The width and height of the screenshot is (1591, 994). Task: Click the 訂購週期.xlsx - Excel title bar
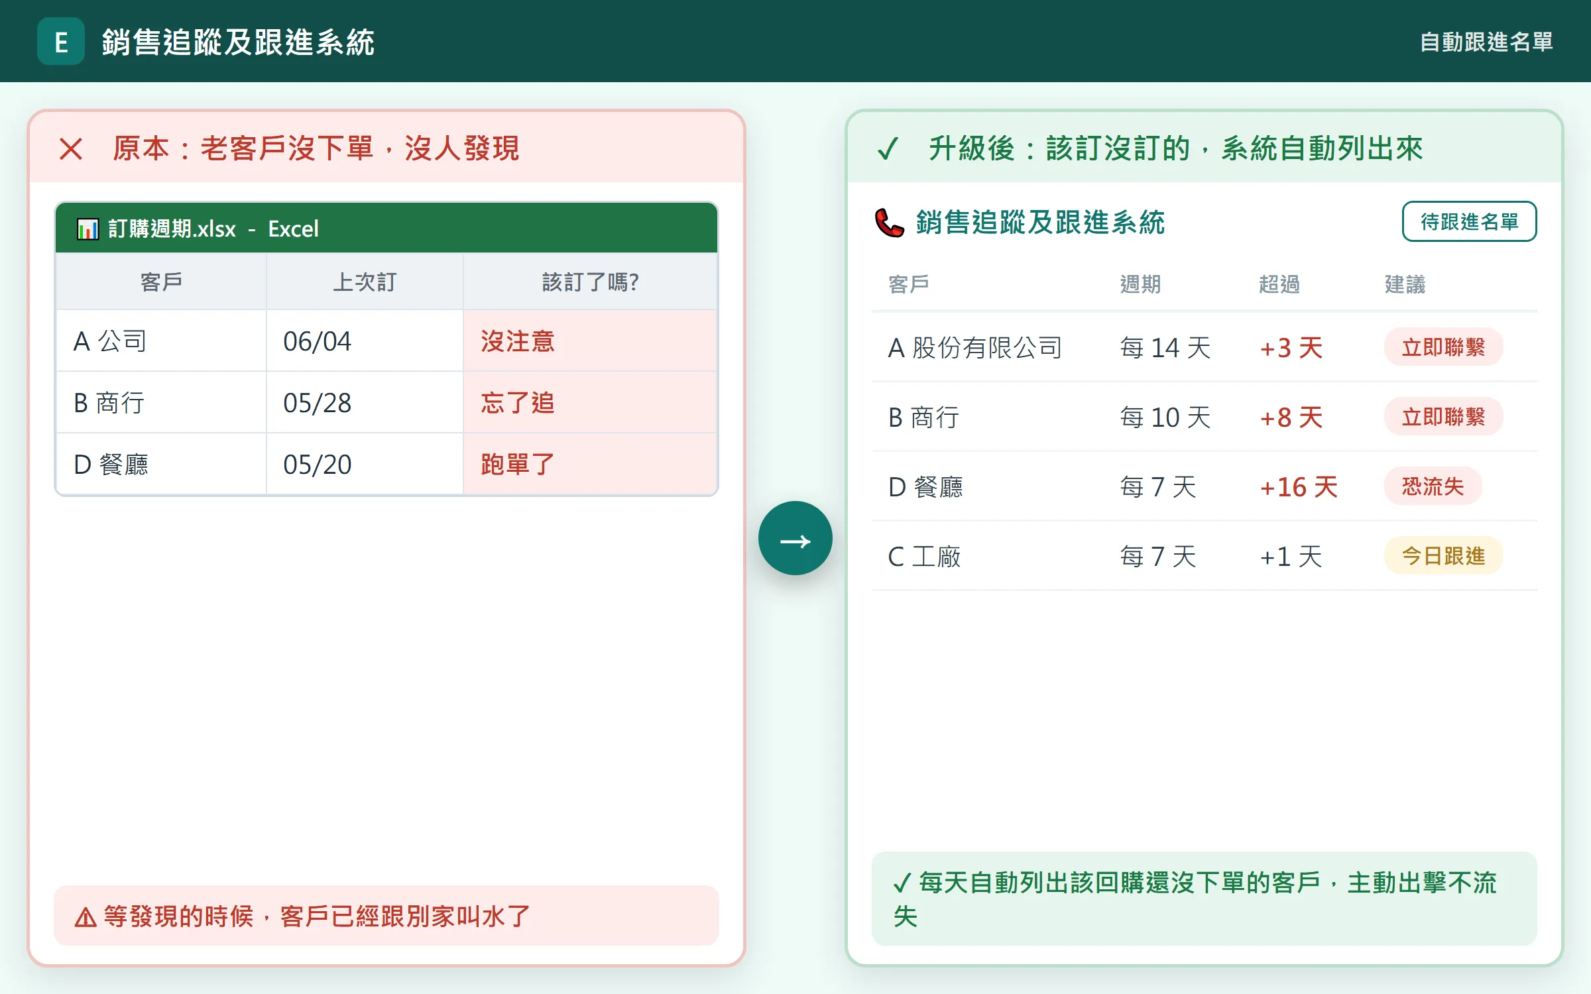[386, 228]
